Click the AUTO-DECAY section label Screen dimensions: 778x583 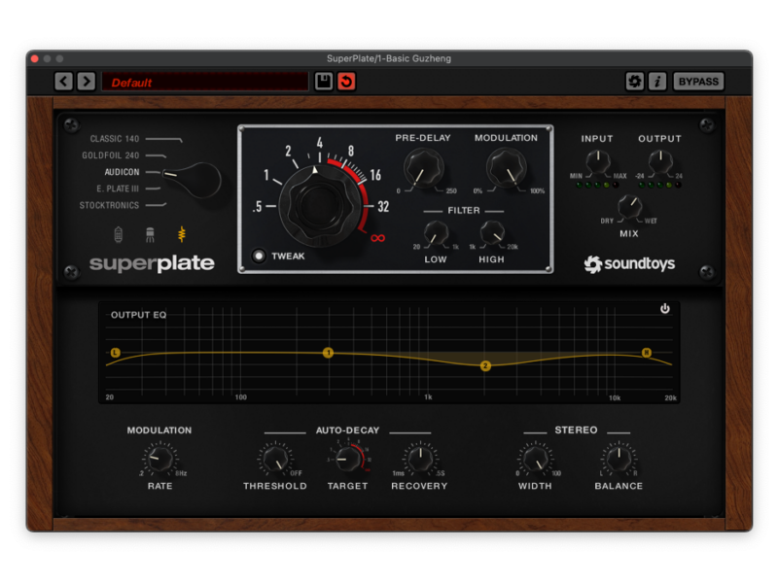point(347,430)
